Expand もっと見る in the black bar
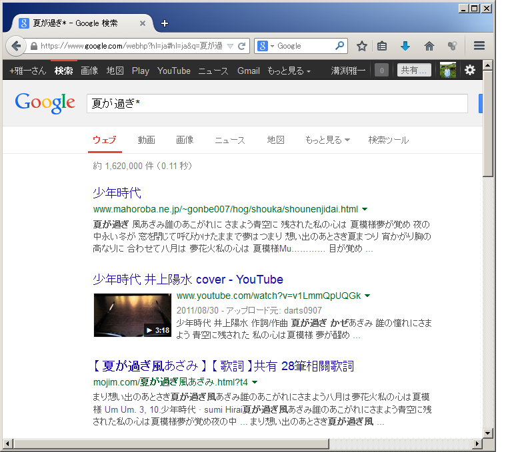 pos(289,71)
